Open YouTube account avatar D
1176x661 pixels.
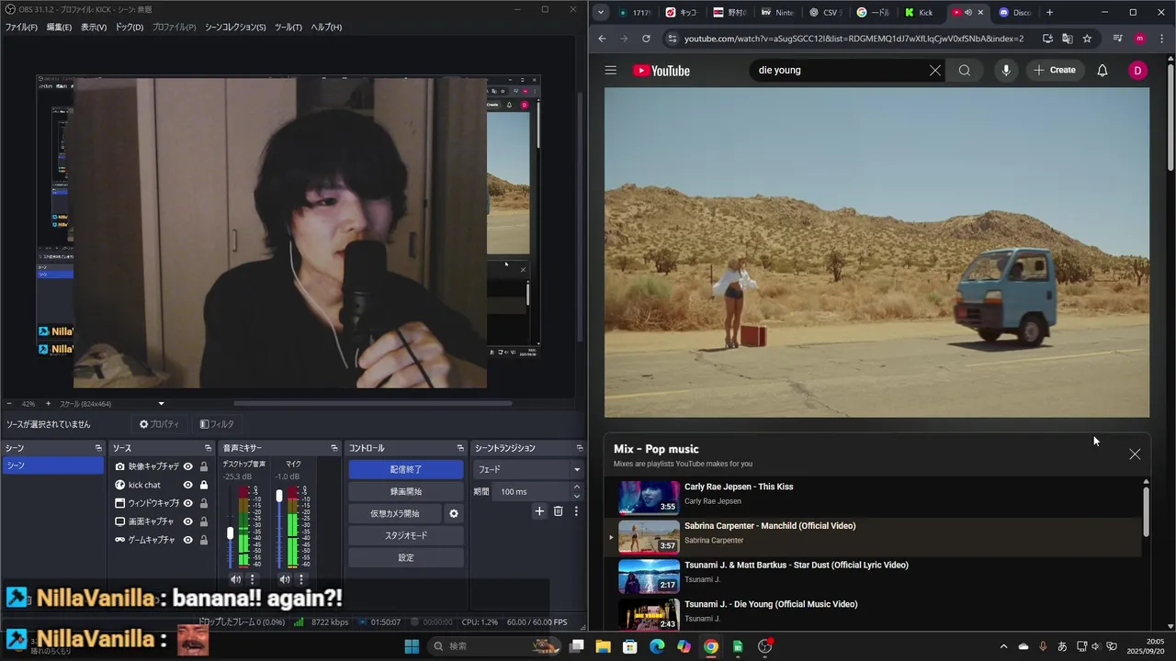pos(1137,71)
